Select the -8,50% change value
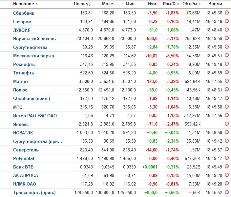 (x=172, y=56)
